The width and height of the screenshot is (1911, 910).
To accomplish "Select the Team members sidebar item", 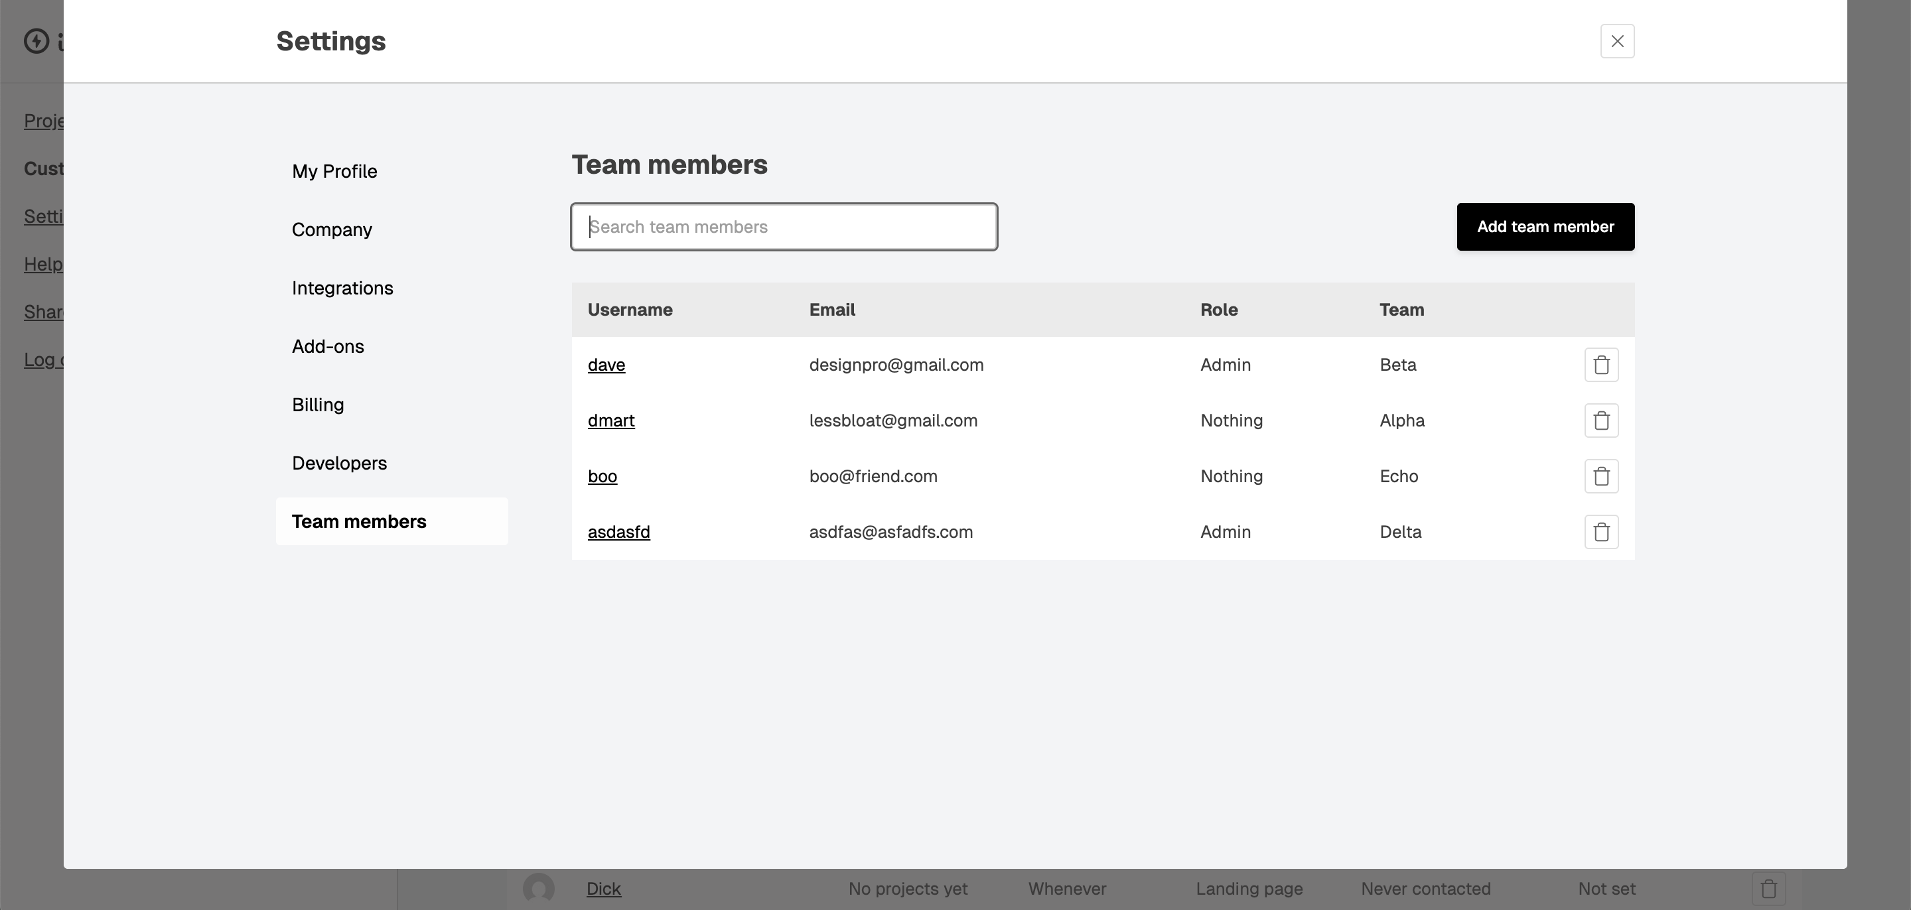I will [359, 521].
